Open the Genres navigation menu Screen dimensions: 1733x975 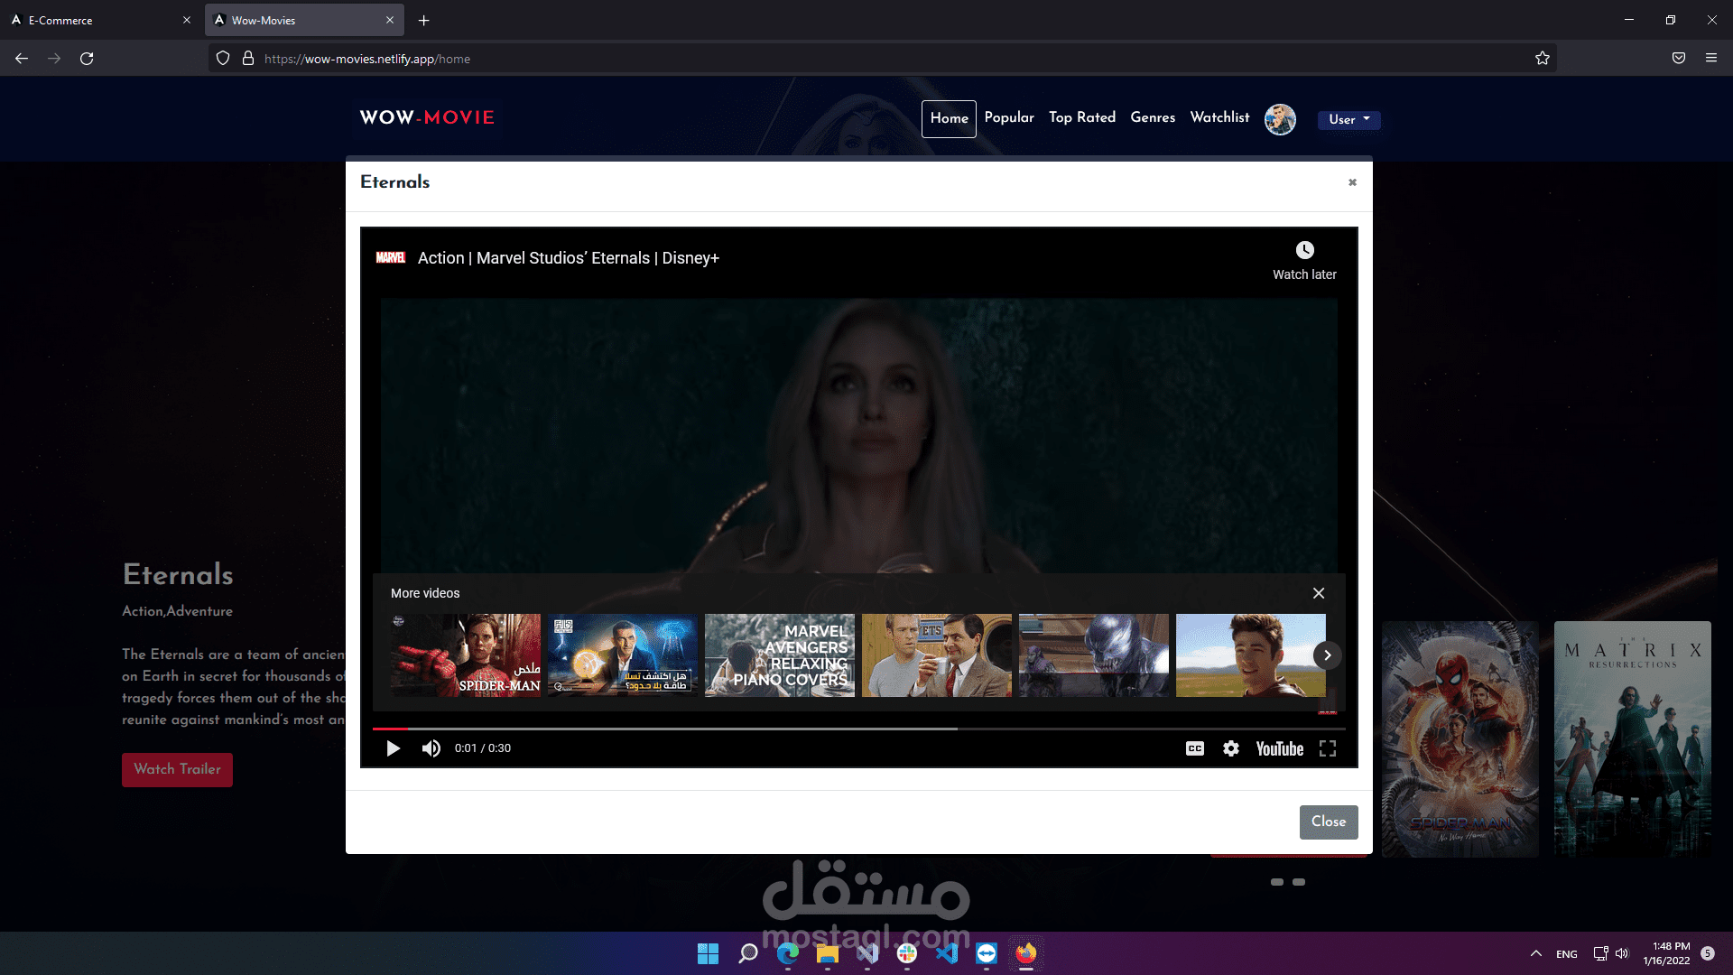[1153, 117]
